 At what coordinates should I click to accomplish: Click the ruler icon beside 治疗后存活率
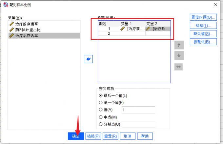pyautogui.click(x=11, y=35)
